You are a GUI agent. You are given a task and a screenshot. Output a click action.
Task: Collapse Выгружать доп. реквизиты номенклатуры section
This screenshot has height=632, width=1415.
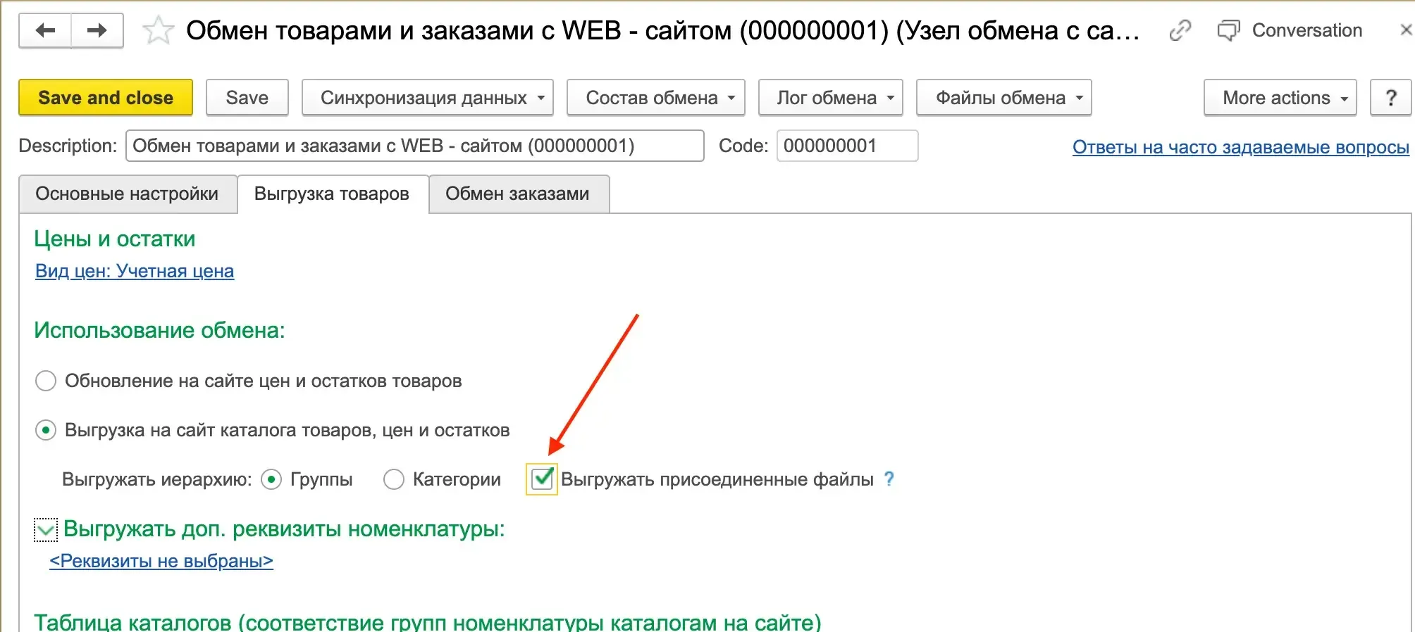coord(46,530)
